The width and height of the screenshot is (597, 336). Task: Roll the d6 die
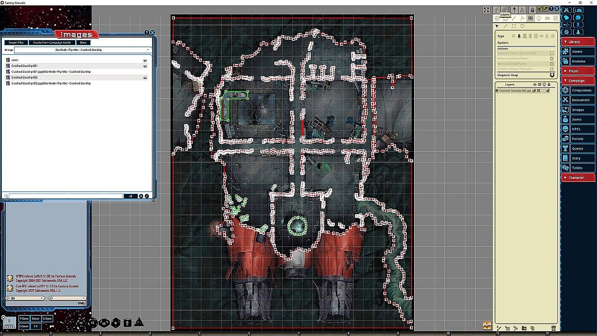click(127, 322)
